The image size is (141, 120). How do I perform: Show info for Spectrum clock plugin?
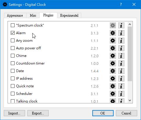coord(121,25)
